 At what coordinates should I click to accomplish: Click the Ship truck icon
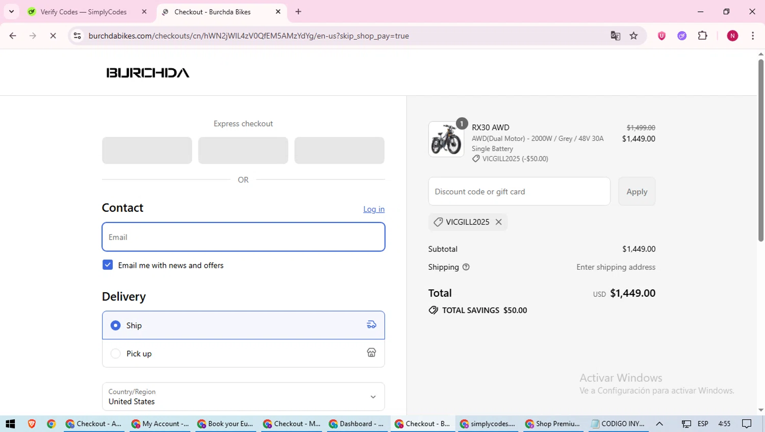(x=371, y=325)
